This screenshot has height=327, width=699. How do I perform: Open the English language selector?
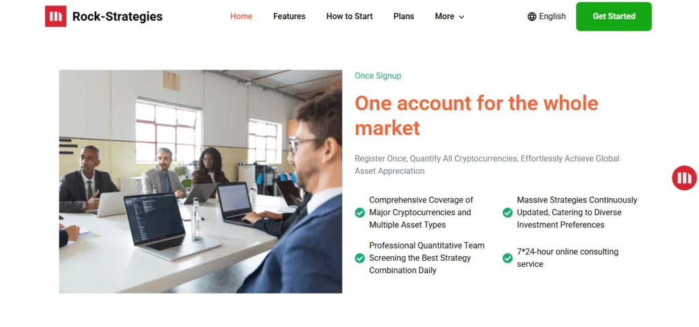coord(547,16)
